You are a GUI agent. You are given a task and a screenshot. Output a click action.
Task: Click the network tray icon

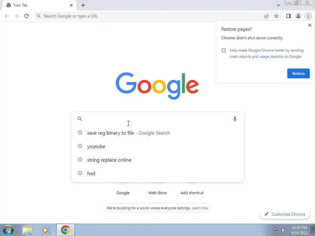(277, 230)
